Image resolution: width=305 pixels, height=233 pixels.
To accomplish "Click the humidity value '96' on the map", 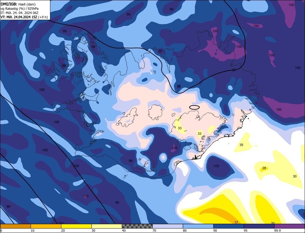I will pos(179,86).
